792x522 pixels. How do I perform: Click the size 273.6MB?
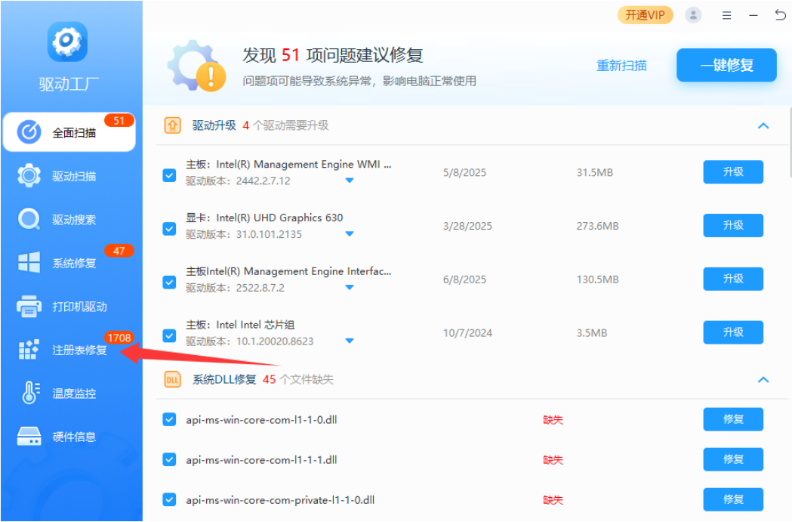597,226
